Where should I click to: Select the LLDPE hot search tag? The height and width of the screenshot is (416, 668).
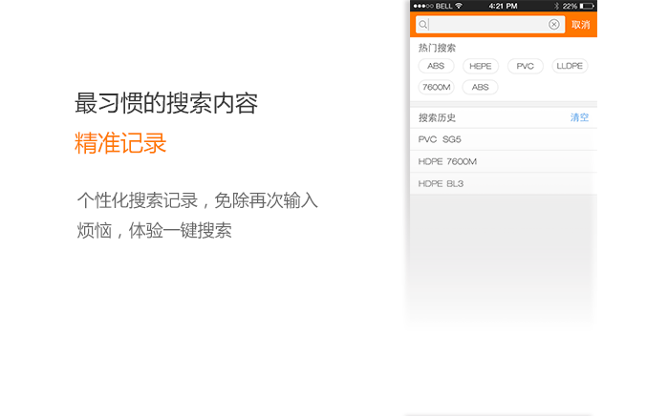[570, 66]
